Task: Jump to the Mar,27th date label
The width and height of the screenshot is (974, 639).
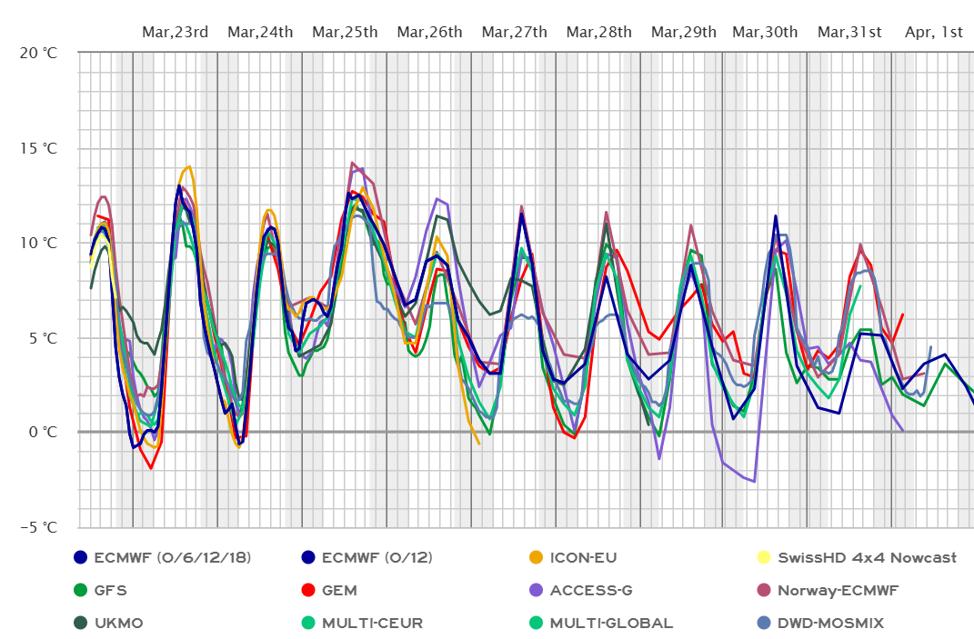Action: [515, 33]
